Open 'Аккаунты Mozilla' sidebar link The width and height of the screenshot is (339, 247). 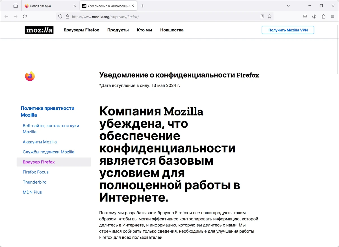coord(40,142)
